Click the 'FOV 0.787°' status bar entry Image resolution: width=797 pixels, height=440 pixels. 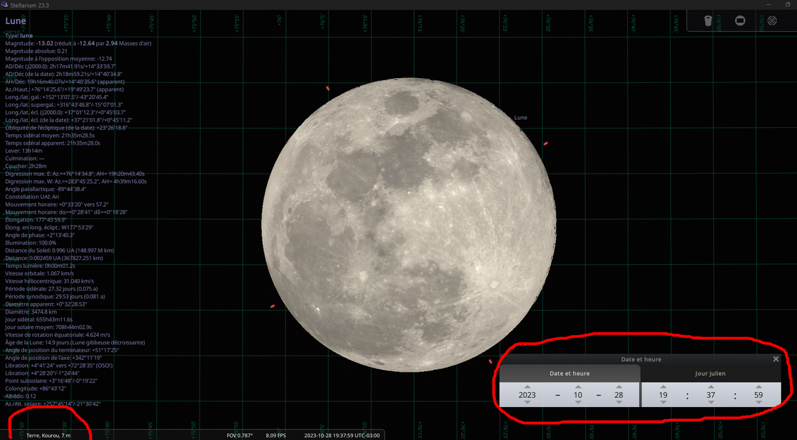(x=240, y=435)
